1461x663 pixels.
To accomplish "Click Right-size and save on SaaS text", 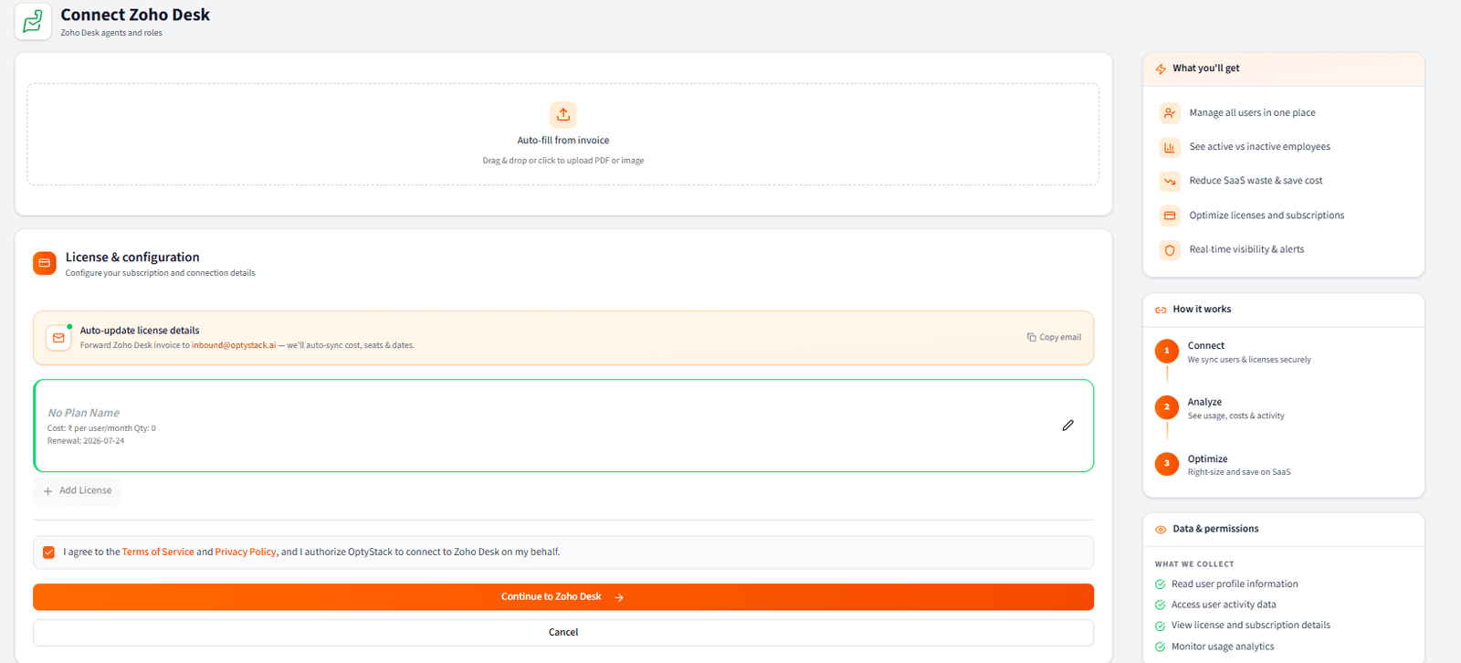I will click(1239, 472).
